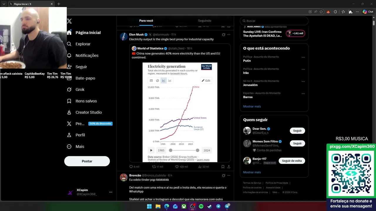376x211 pixels.
Task: Open Termos de Serviço footer link
Action: tap(252, 183)
